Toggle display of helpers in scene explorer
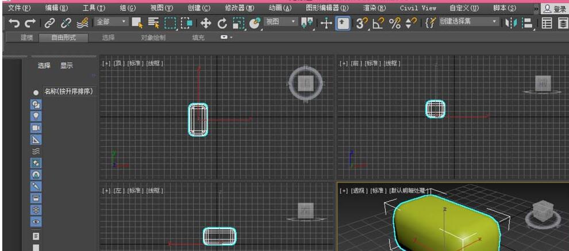Viewport: 569px width, 251px height. pyautogui.click(x=36, y=140)
